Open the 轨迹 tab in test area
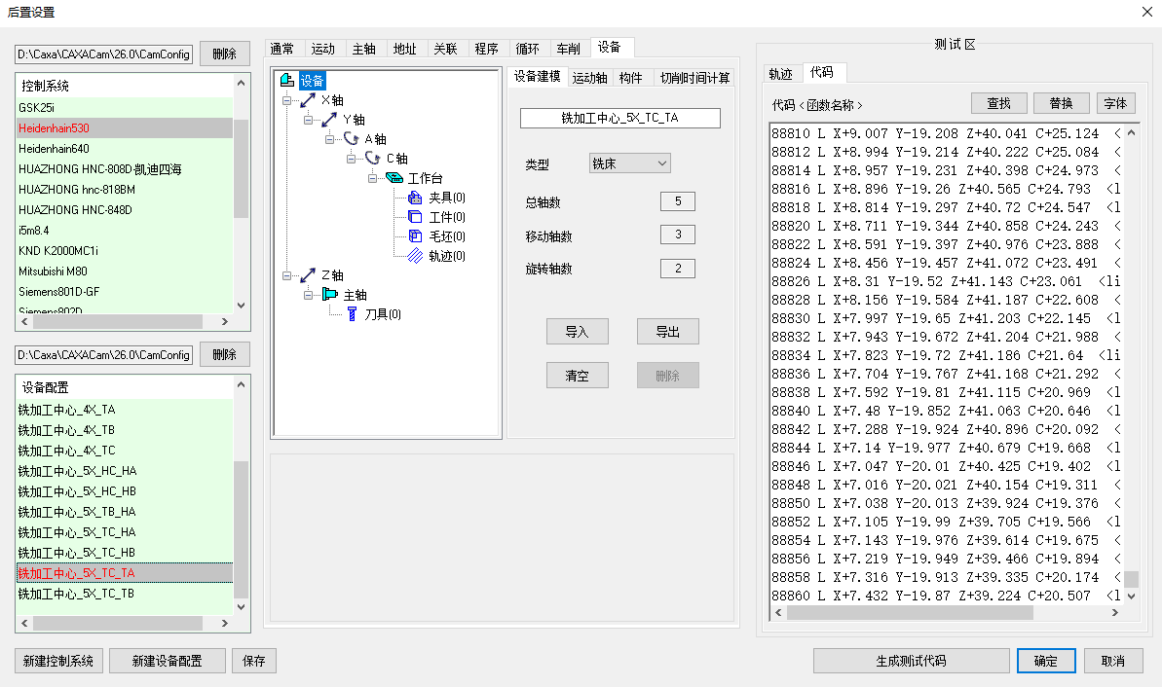This screenshot has height=687, width=1162. point(780,73)
